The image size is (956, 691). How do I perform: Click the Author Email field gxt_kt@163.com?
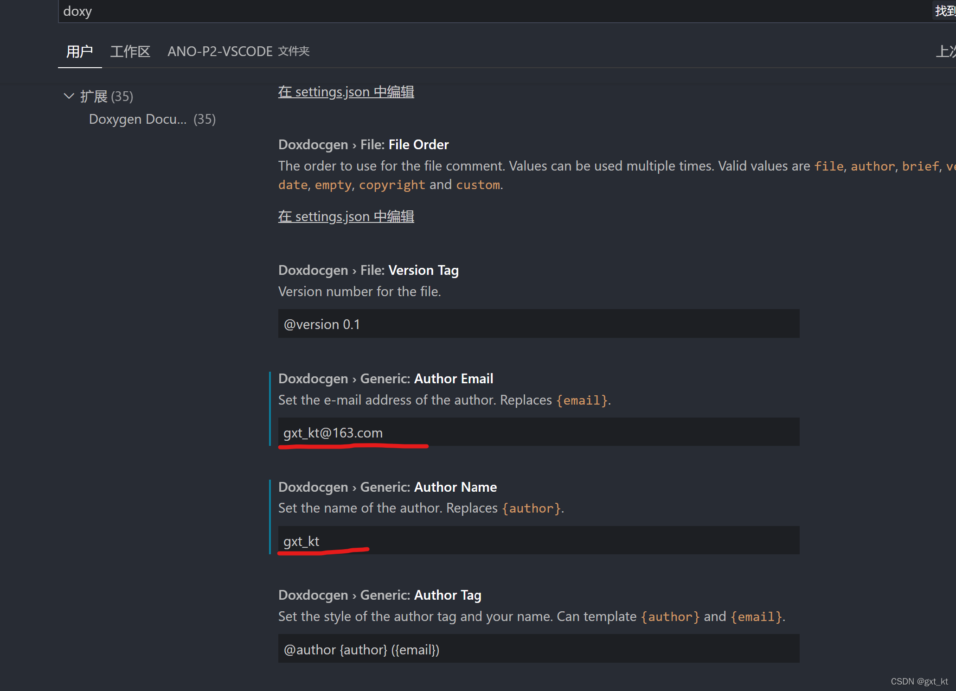[x=539, y=432]
